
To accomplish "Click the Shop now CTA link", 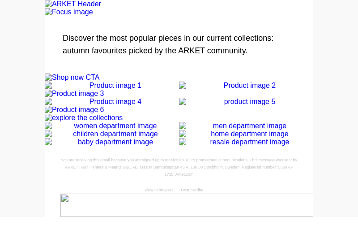I will 72,77.
